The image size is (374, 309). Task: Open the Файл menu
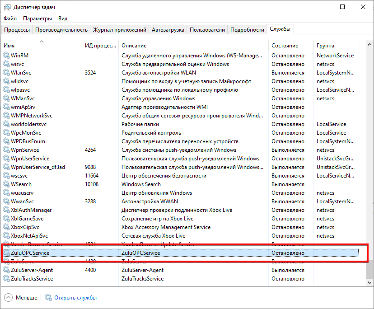coord(10,19)
